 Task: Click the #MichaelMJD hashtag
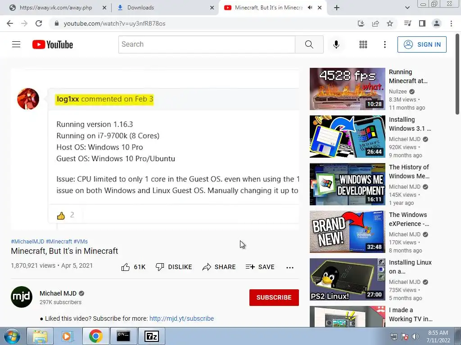click(x=27, y=241)
